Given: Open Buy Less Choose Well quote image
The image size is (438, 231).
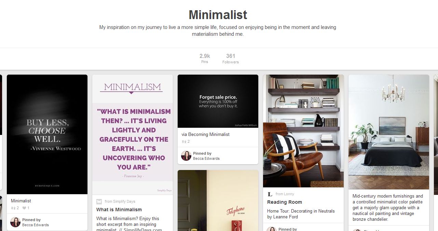Looking at the screenshot, I should point(47,134).
